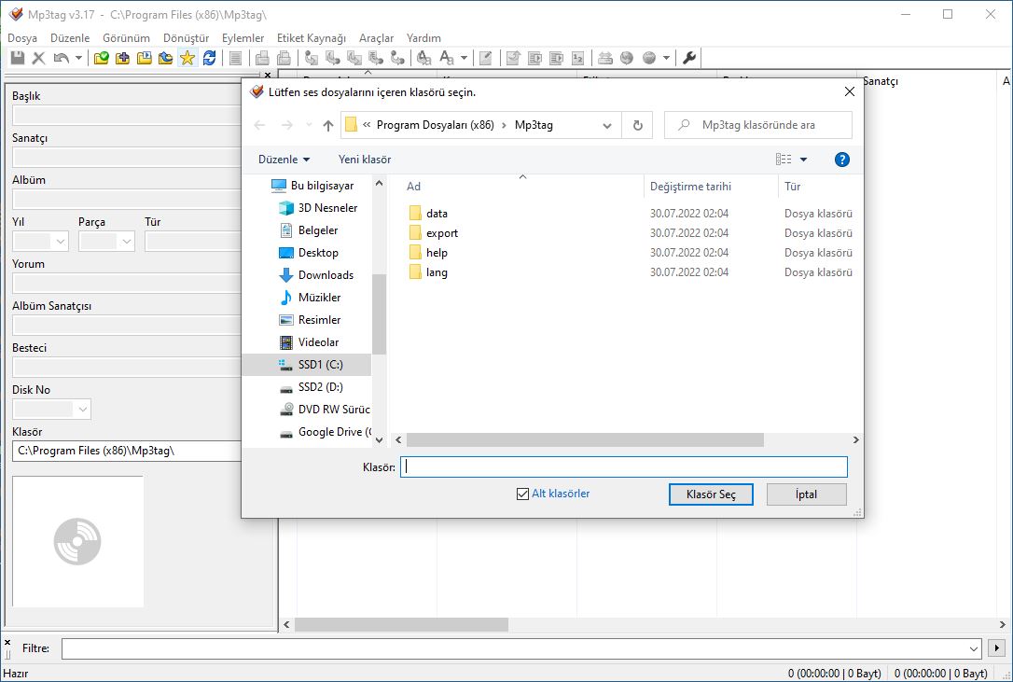Open the tag sources dropdown arrow
This screenshot has height=682, width=1013.
(667, 58)
